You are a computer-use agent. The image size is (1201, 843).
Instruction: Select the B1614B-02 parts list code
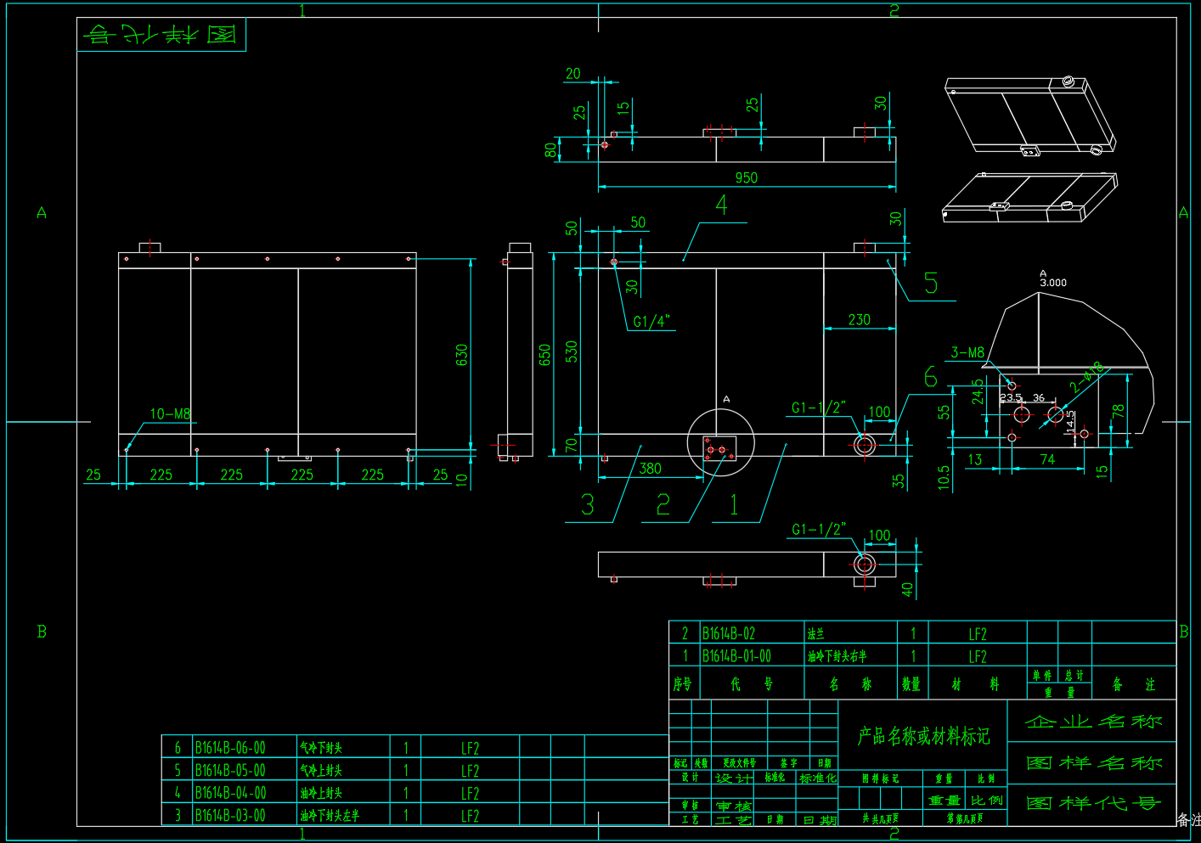[x=728, y=633]
